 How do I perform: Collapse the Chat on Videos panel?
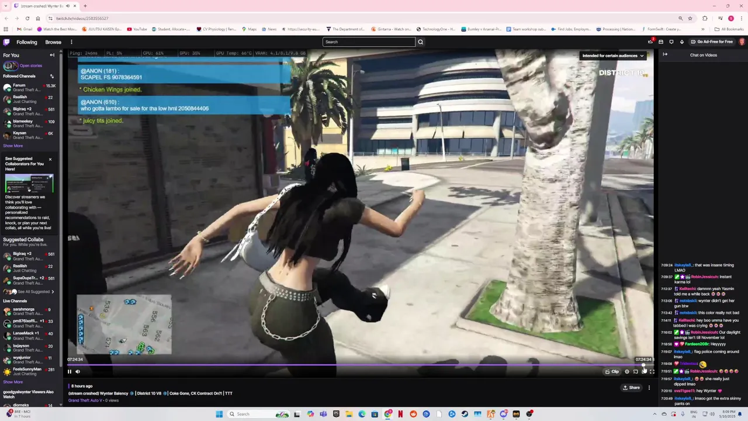(x=665, y=54)
